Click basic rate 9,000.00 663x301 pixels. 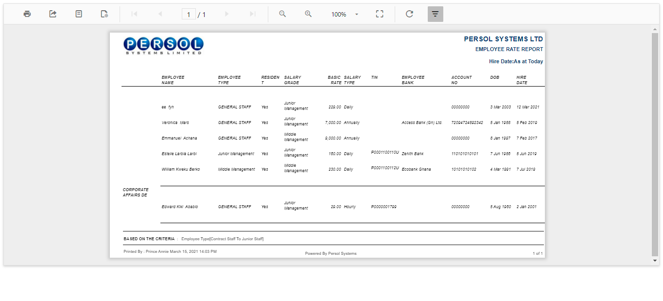click(x=333, y=138)
